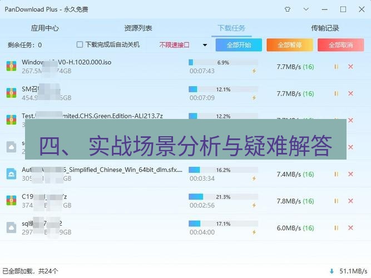Image resolution: width=371 pixels, height=278 pixels.
Task: Click the lightning speed-up icon at 00:07:09 row
Action: pyautogui.click(x=254, y=98)
